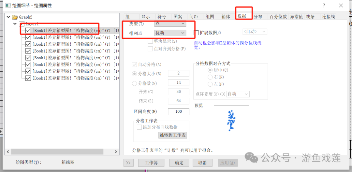Open the 类型(T) dropdown showing 点

click(170, 23)
